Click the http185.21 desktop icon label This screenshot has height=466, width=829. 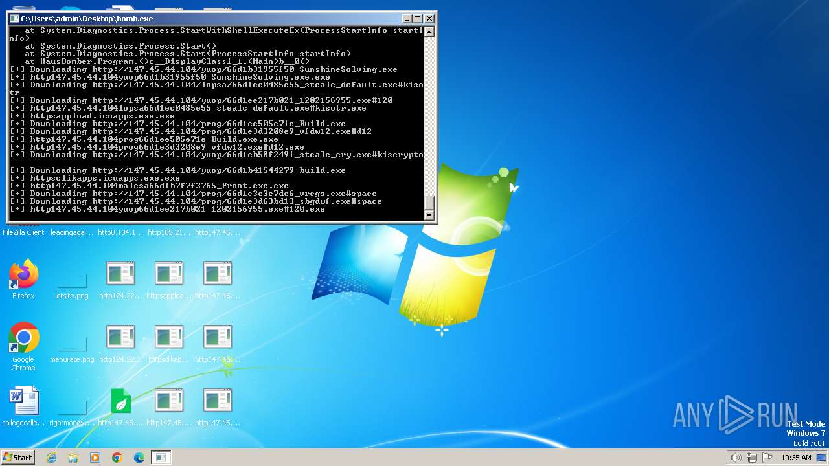click(x=169, y=232)
